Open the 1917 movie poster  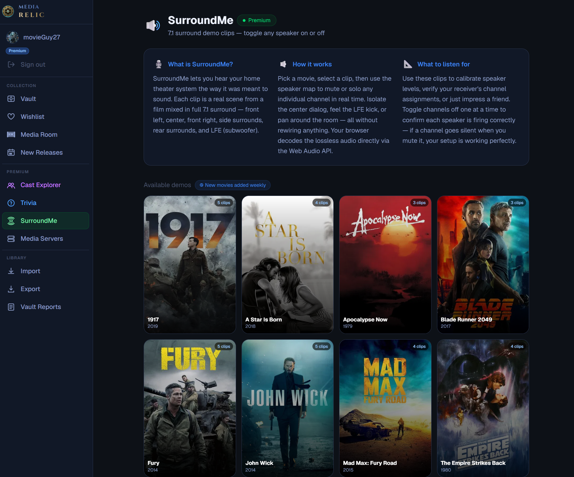(x=190, y=265)
